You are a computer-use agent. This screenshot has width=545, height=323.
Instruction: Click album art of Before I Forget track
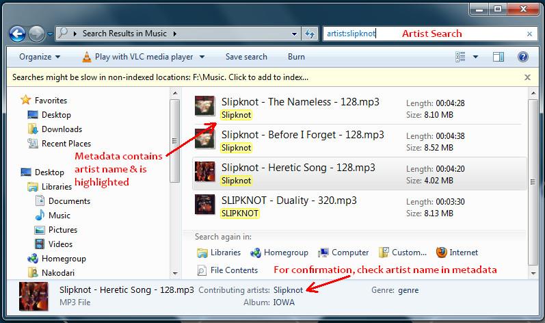click(204, 138)
